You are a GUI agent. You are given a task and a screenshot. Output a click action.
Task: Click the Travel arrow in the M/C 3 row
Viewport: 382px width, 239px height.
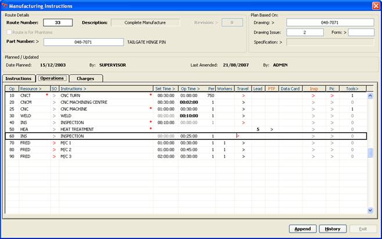[x=243, y=157]
